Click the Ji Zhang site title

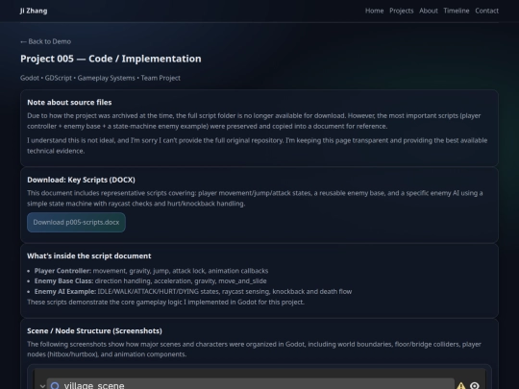[34, 11]
